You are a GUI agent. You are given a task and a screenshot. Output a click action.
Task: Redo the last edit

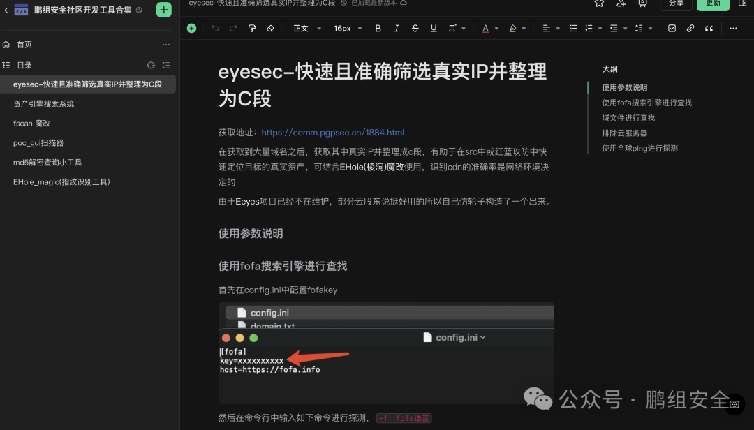(x=233, y=29)
